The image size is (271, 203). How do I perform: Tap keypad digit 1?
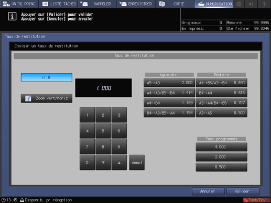(87, 115)
